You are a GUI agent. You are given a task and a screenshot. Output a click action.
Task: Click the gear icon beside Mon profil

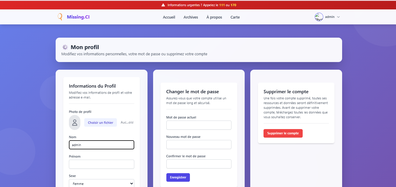point(65,47)
